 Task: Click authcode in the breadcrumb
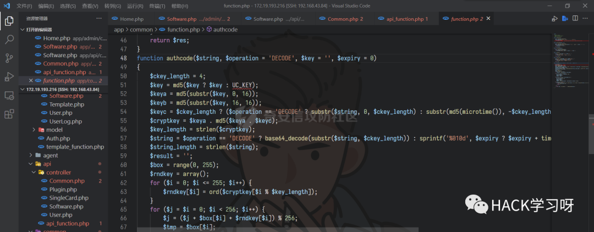225,30
